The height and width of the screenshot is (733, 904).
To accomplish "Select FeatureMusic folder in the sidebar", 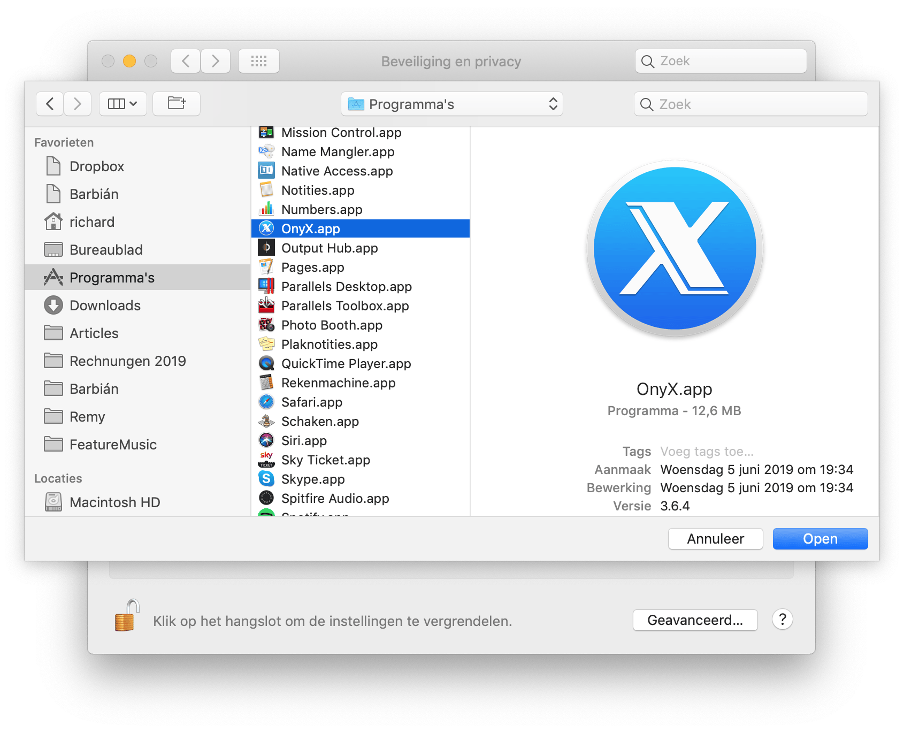I will coord(137,445).
